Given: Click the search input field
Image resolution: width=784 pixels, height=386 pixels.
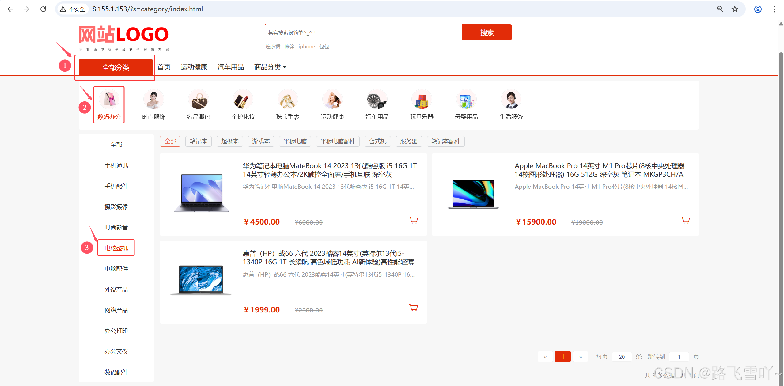Looking at the screenshot, I should pos(363,32).
